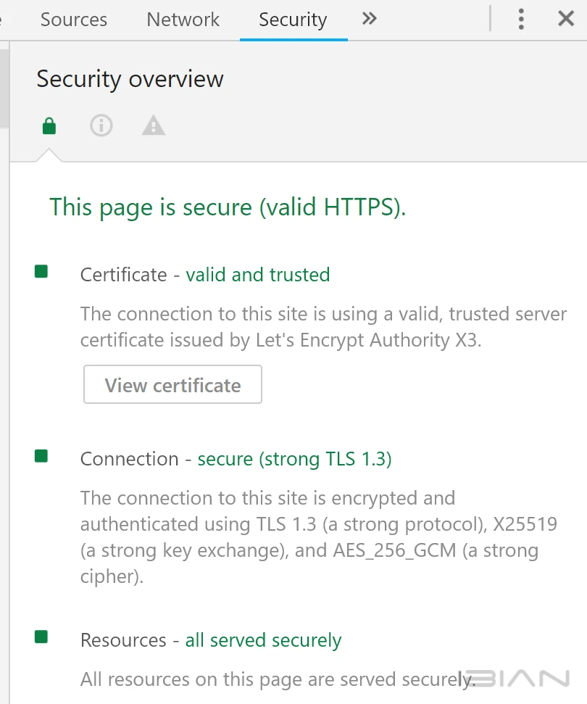The height and width of the screenshot is (704, 587).
Task: Expand the more tabs chevron
Action: pyautogui.click(x=370, y=19)
